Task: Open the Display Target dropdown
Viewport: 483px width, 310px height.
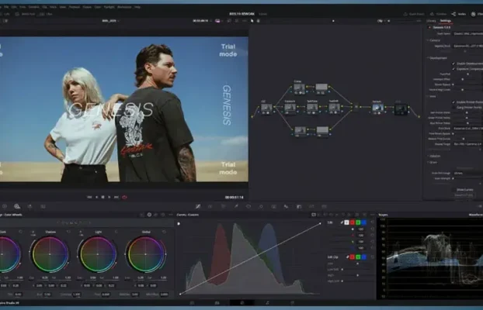Action: click(467, 144)
